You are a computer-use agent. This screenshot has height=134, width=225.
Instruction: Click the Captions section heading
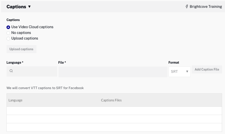click(16, 7)
